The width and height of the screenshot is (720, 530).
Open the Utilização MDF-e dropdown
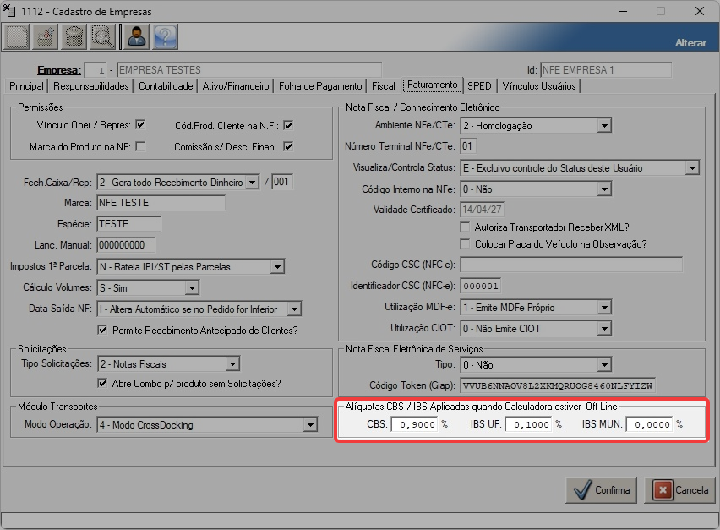point(605,307)
